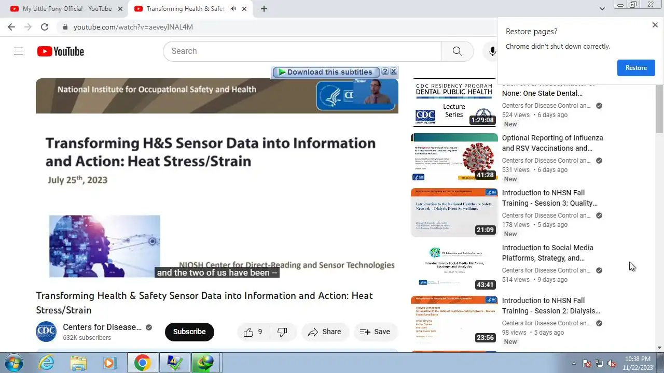Click the YouTube search input field

tap(302, 51)
